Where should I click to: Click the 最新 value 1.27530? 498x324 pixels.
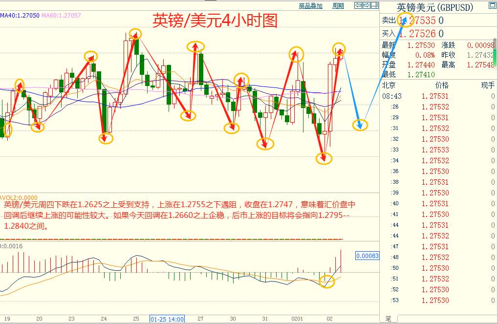coord(421,45)
